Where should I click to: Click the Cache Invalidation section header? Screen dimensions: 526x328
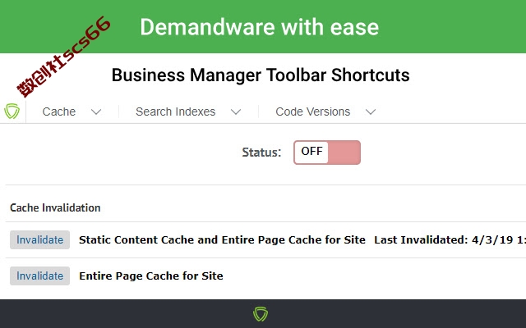[55, 207]
